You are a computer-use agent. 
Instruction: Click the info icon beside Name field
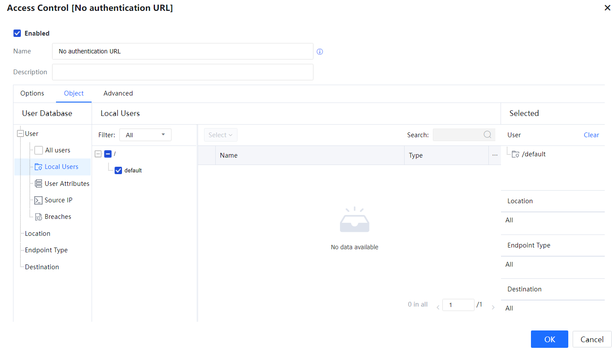(320, 52)
